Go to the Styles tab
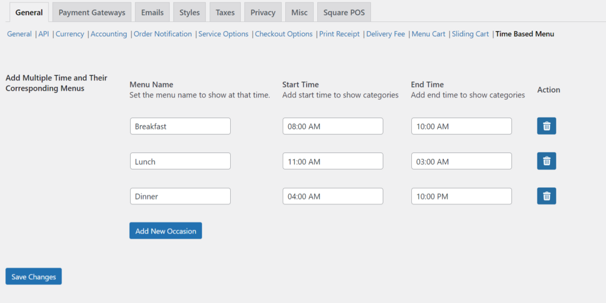Screen dimensions: 606x303 189,12
